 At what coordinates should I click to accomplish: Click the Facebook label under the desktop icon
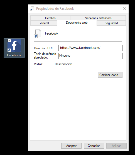[x=14, y=55]
